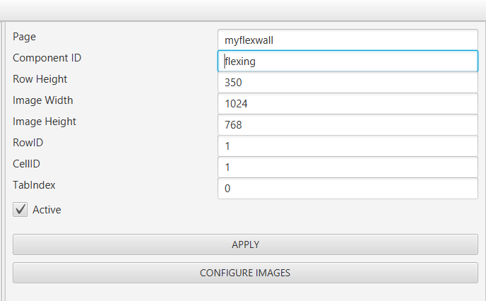This screenshot has width=486, height=301.
Task: Click the Page label
Action: [x=24, y=37]
